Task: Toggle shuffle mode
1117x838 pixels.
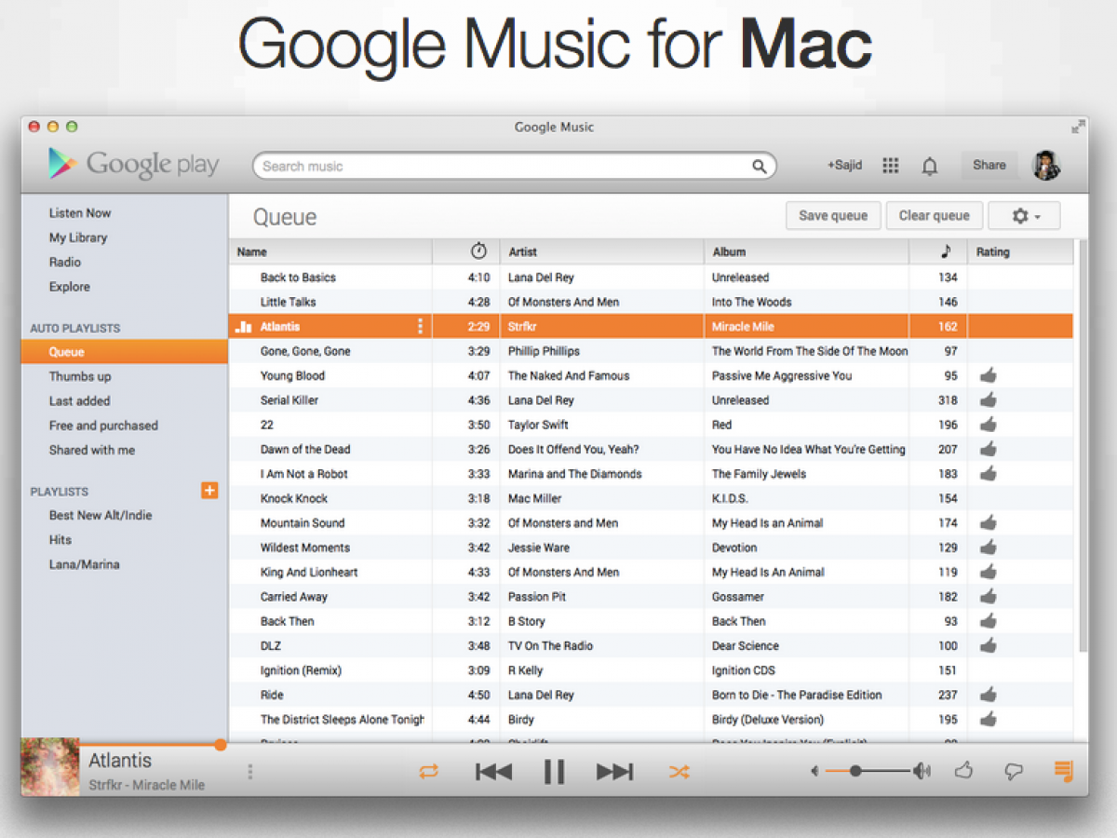Action: click(x=679, y=771)
